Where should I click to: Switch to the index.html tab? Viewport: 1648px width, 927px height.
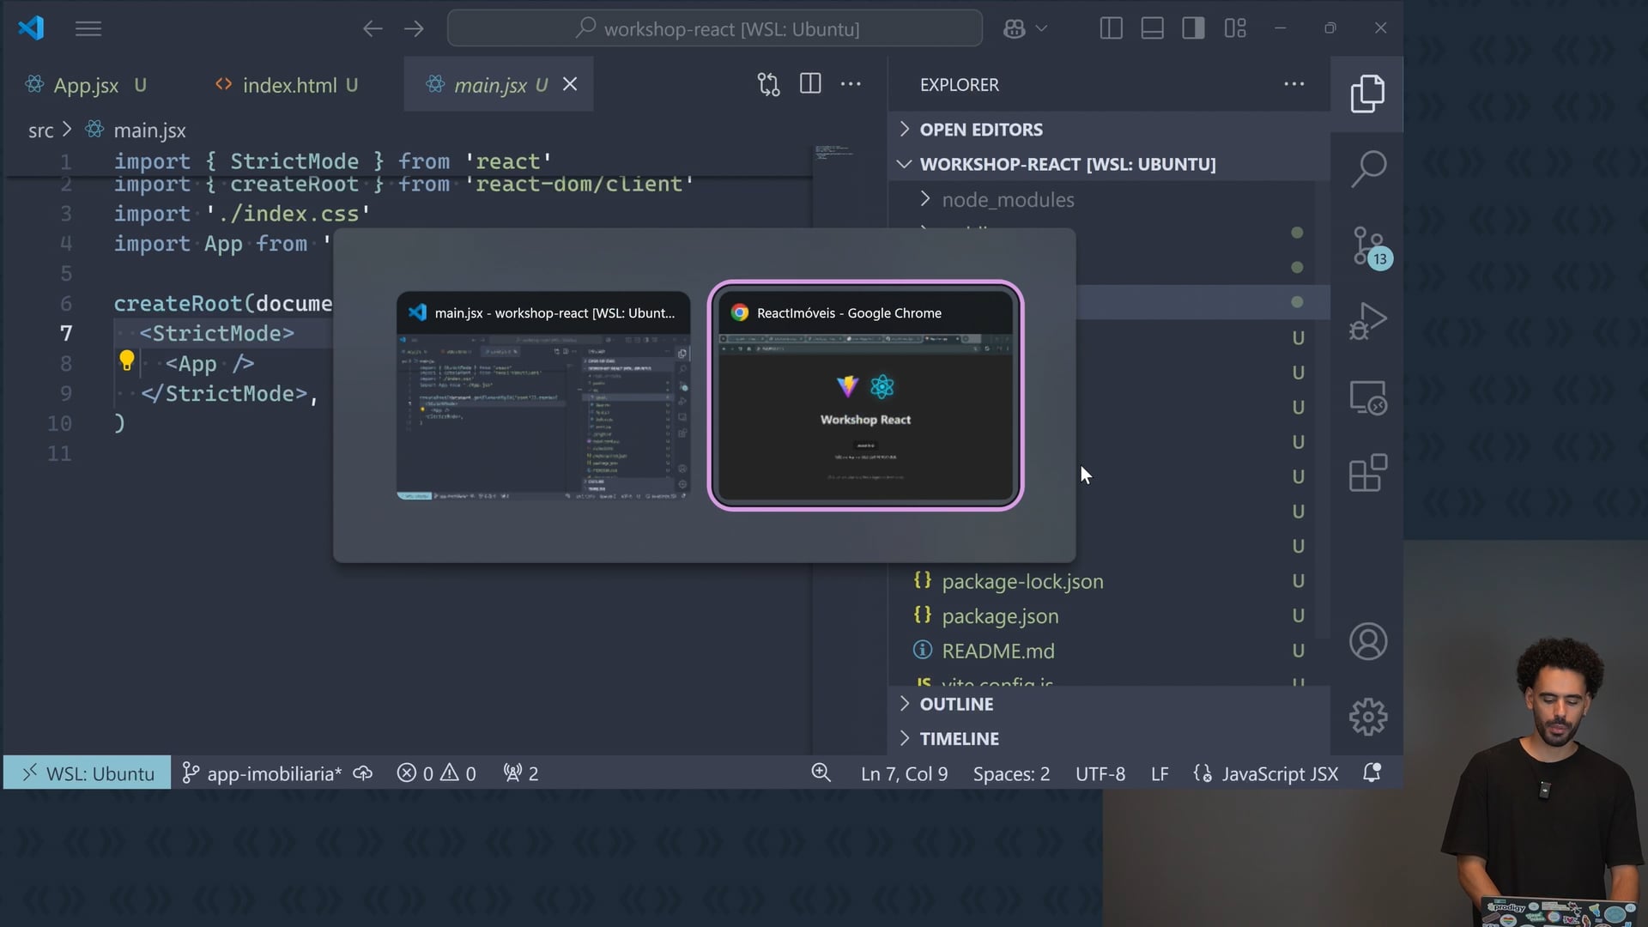point(289,85)
